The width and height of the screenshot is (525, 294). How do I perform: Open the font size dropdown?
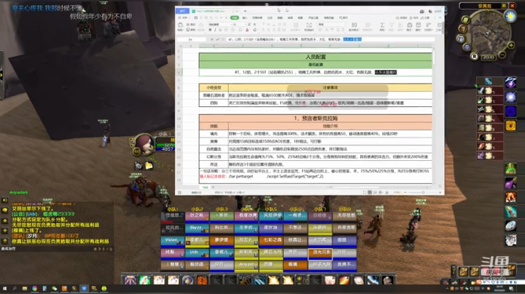click(x=238, y=25)
